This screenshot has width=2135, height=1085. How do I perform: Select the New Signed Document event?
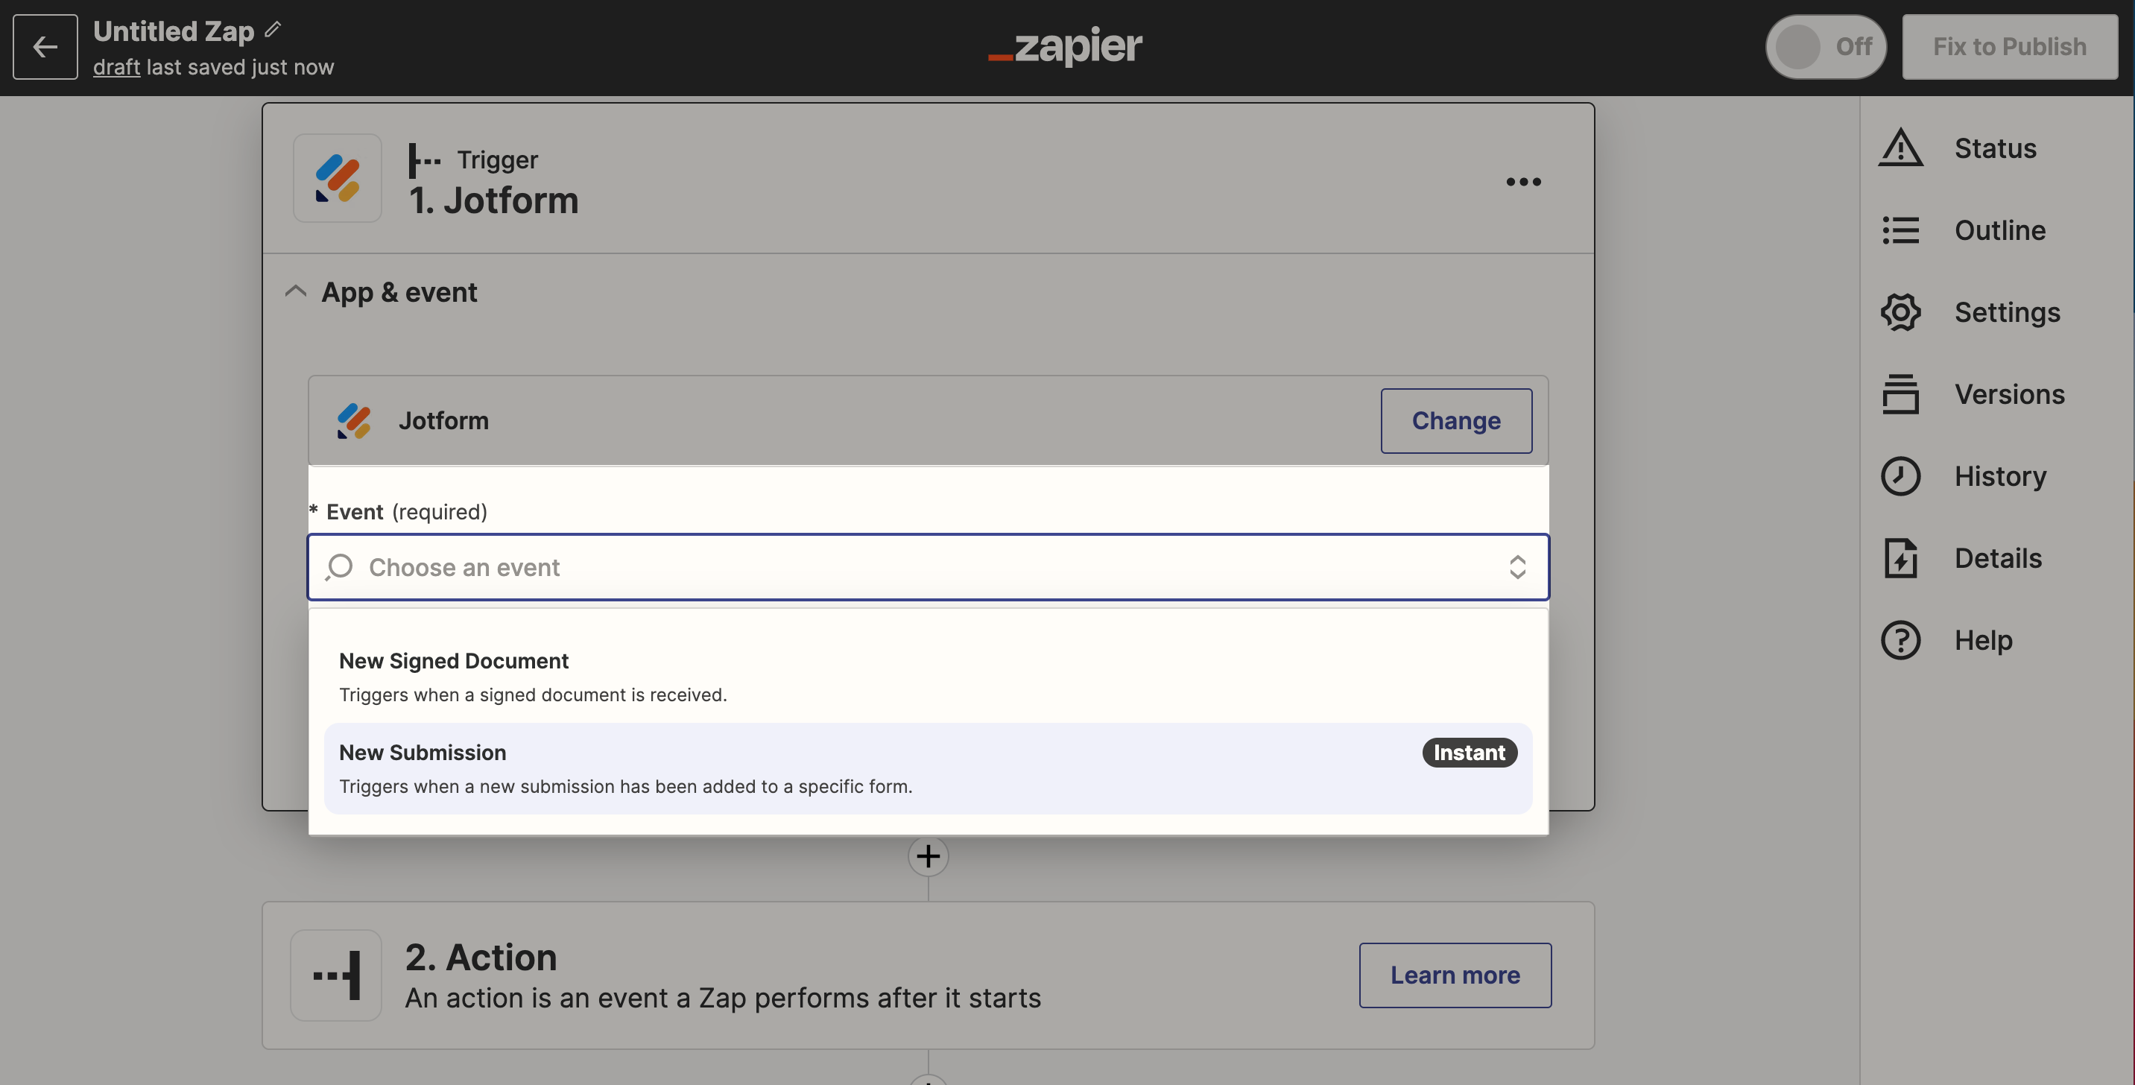tap(928, 677)
